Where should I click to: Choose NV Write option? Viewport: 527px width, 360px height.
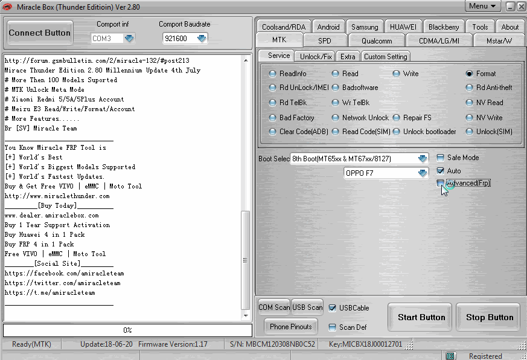pos(469,118)
